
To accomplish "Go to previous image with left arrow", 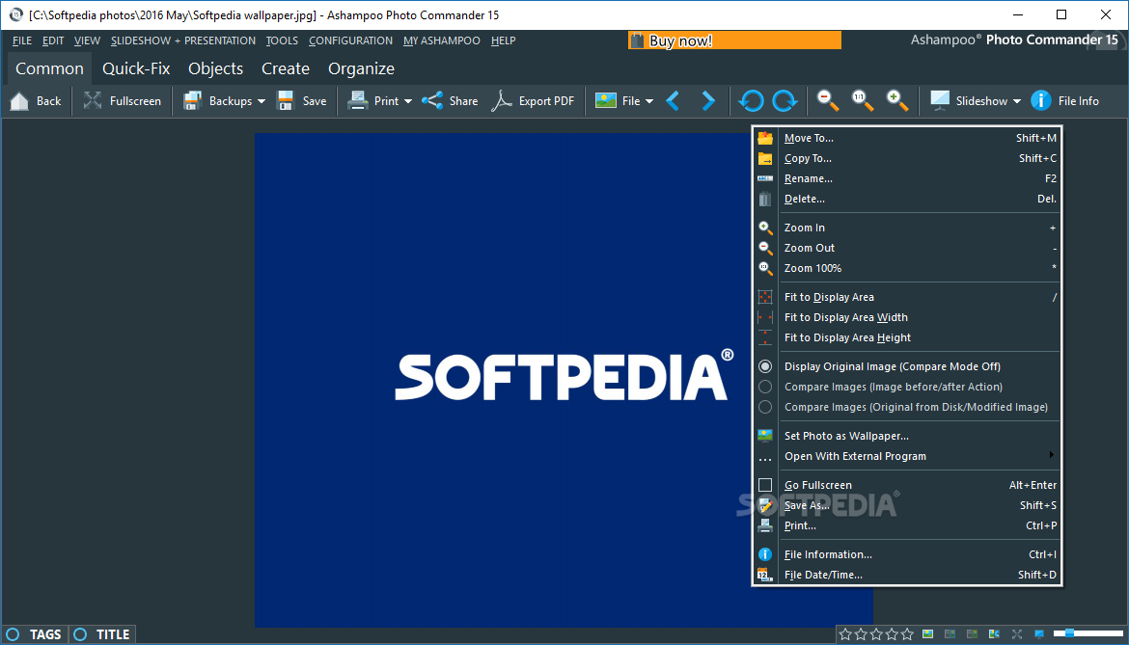I will [674, 101].
